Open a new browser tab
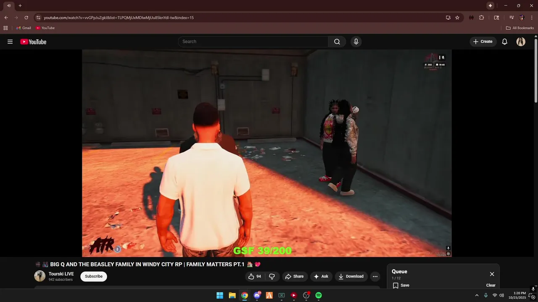538x302 pixels. tap(20, 5)
